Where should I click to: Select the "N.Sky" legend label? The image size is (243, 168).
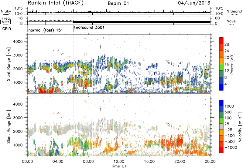click(6, 11)
